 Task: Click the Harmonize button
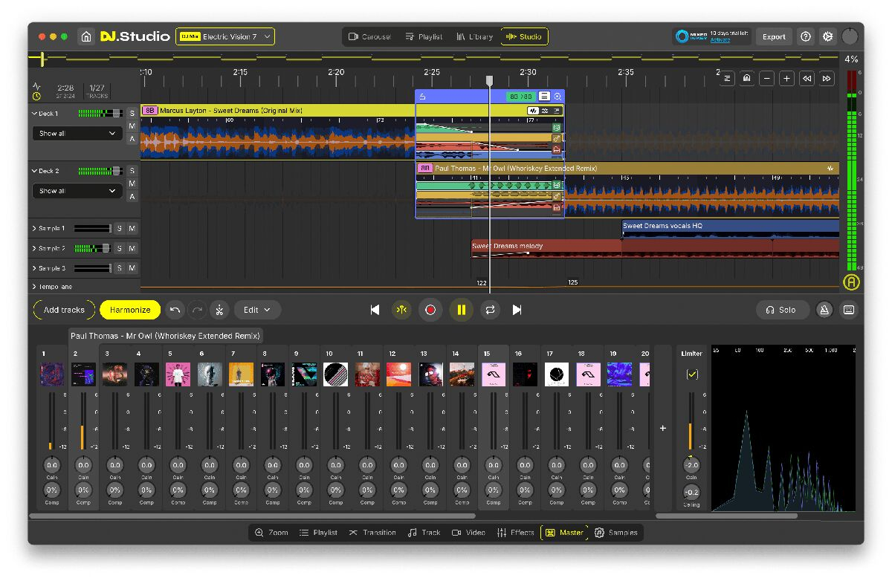(130, 310)
